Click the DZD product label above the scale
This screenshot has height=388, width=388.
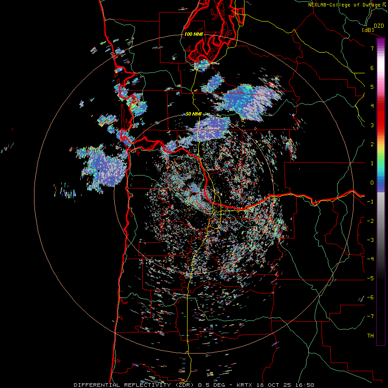point(379,26)
